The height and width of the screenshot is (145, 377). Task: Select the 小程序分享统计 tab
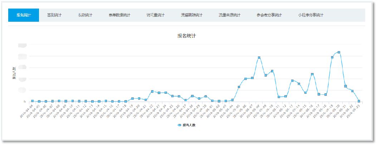click(x=310, y=15)
